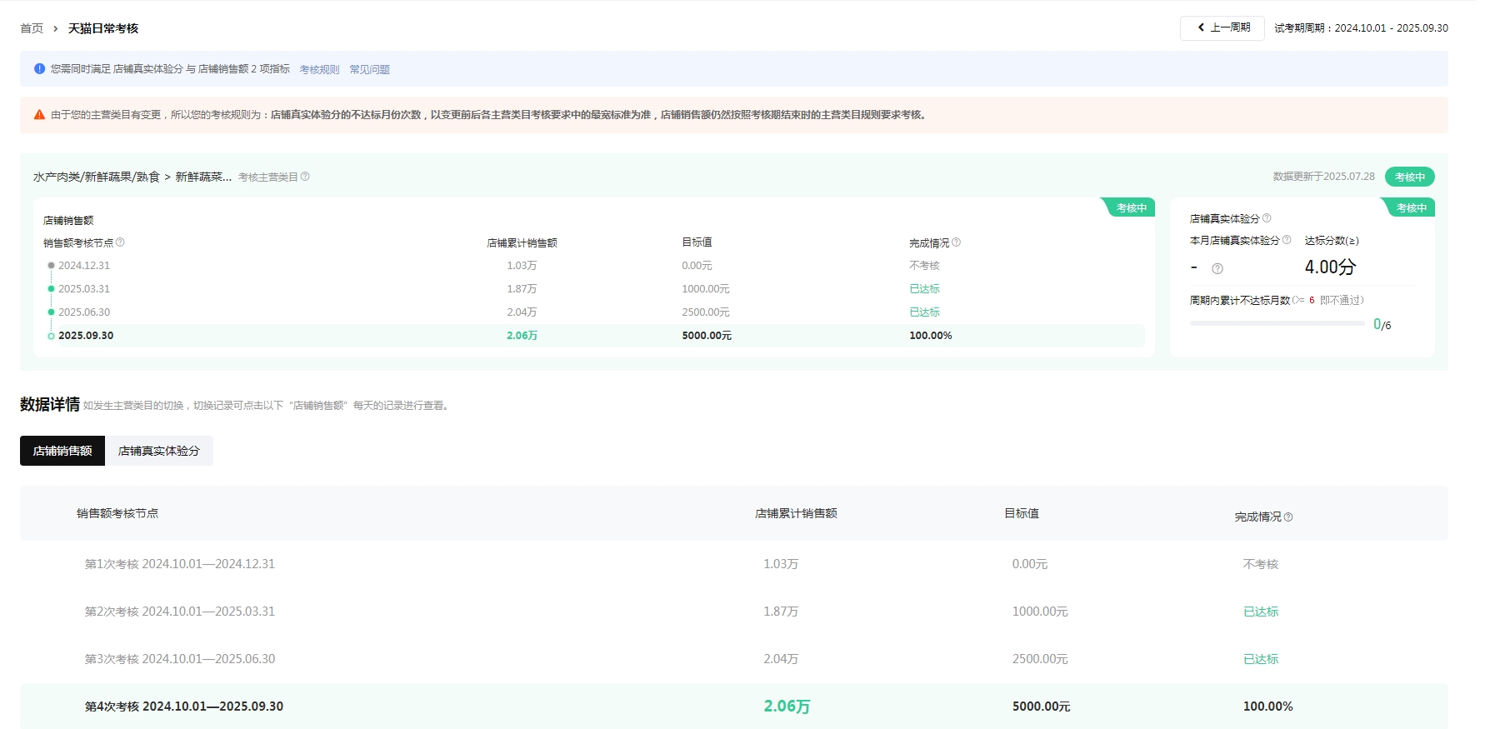Click help icon beside 销售额考核节点 in summary card
Image resolution: width=1490 pixels, height=729 pixels.
click(120, 242)
